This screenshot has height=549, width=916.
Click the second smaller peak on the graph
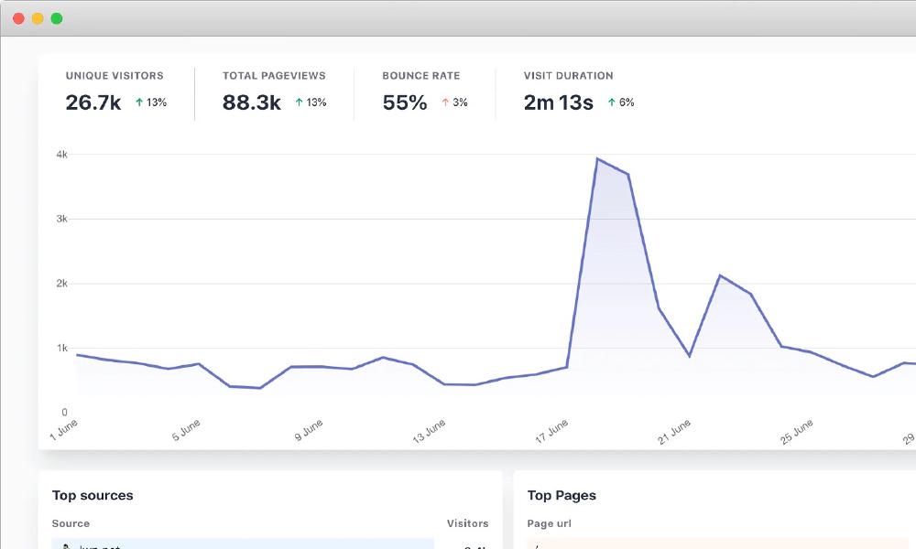point(720,275)
